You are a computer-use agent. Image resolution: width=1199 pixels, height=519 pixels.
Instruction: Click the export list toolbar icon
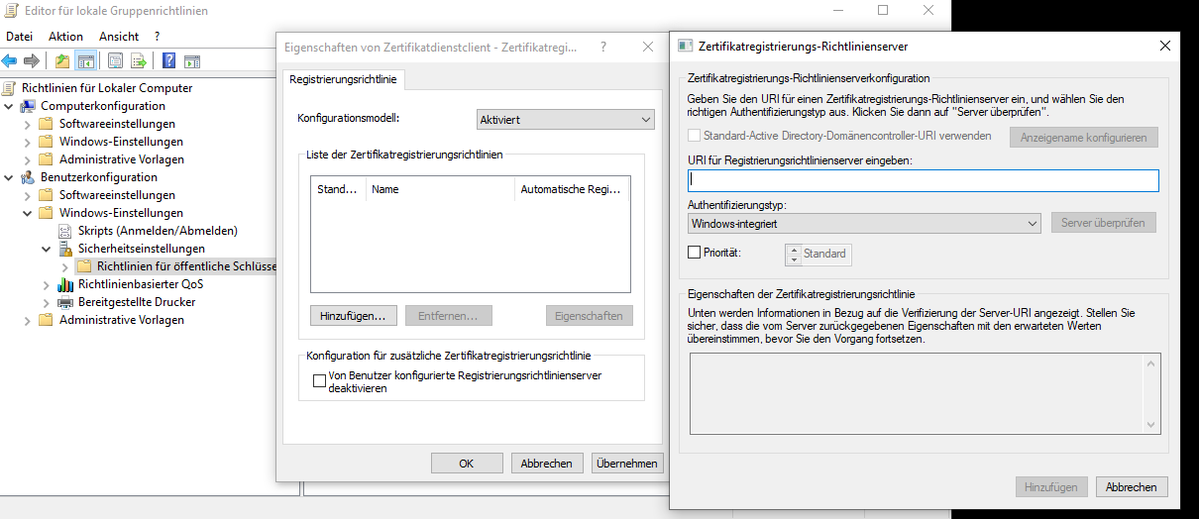coord(139,61)
